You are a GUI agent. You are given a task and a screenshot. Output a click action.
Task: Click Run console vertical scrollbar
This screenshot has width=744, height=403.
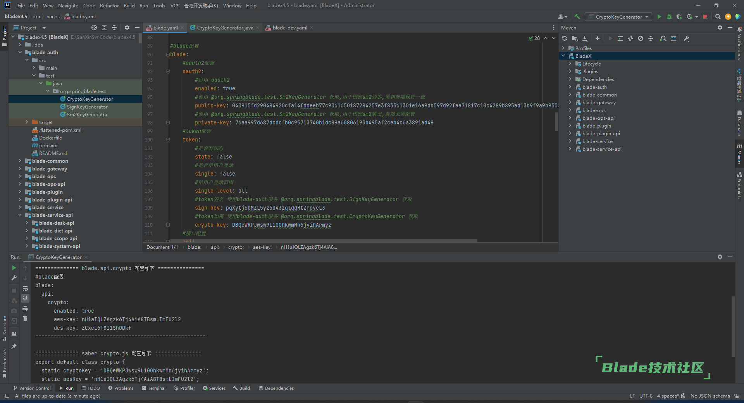(733, 326)
